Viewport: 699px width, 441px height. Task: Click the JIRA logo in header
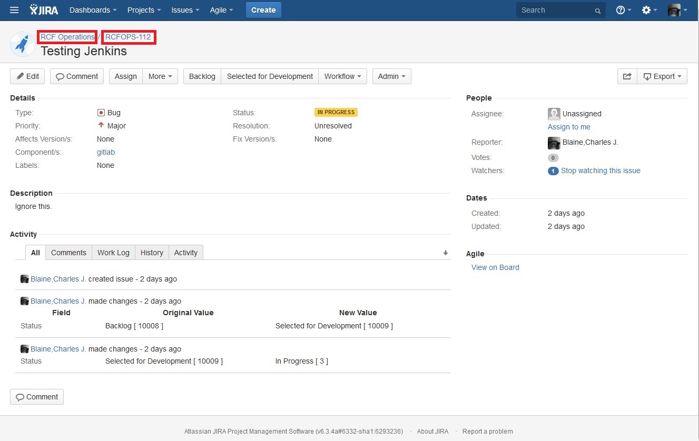(44, 10)
